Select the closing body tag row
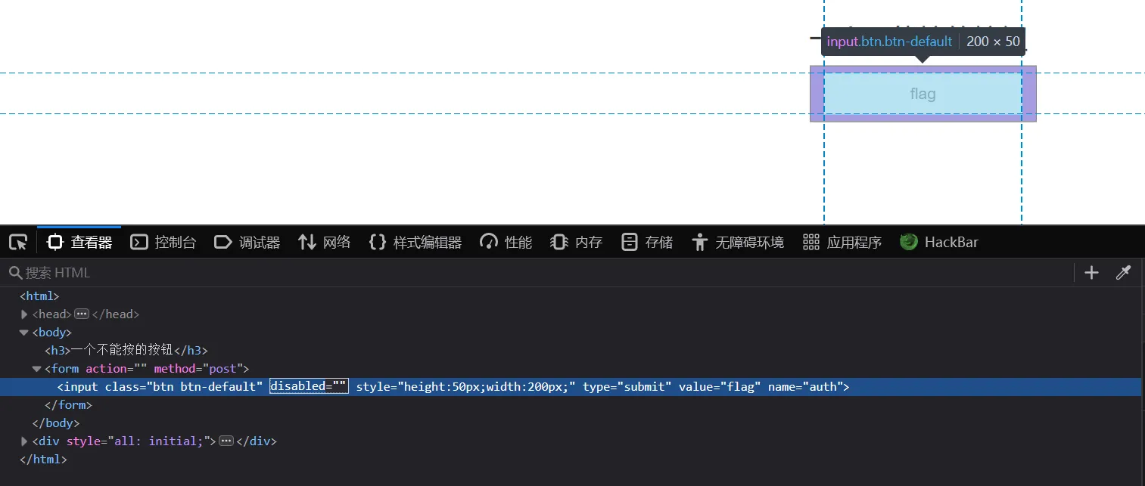This screenshot has height=486, width=1145. pyautogui.click(x=571, y=423)
